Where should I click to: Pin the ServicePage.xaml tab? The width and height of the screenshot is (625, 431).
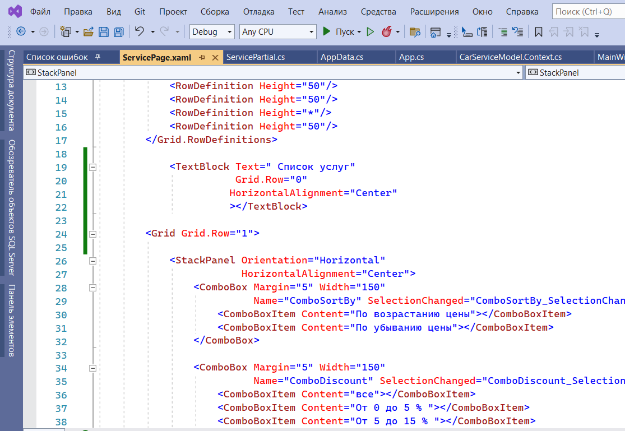click(202, 57)
